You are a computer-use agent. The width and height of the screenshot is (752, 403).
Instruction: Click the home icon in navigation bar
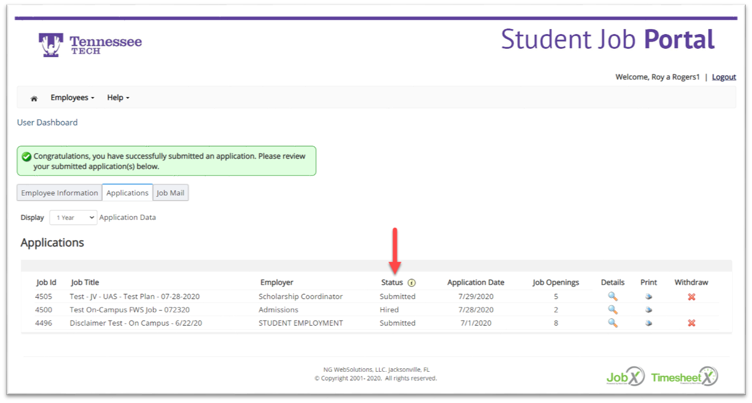pyautogui.click(x=34, y=98)
